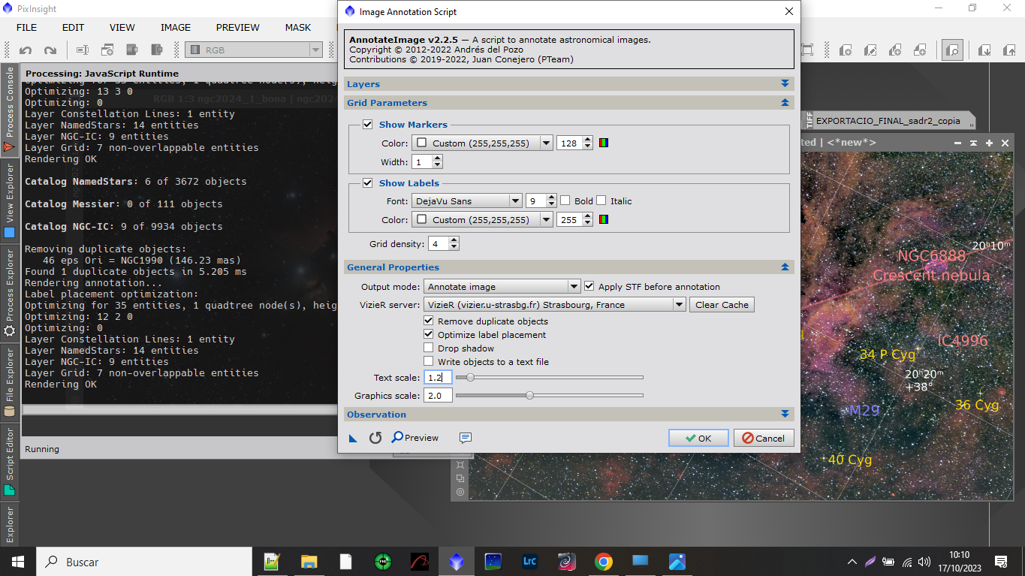Open the Output mode dropdown
Image resolution: width=1025 pixels, height=576 pixels.
[502, 286]
